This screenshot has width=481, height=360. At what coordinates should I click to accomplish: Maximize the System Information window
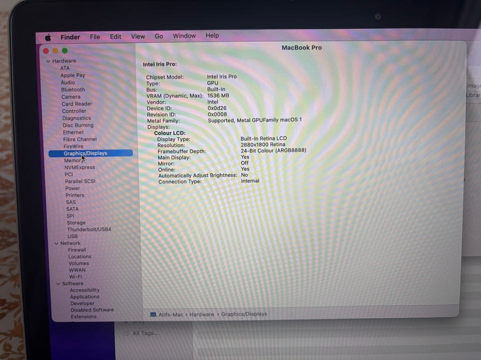[x=65, y=50]
